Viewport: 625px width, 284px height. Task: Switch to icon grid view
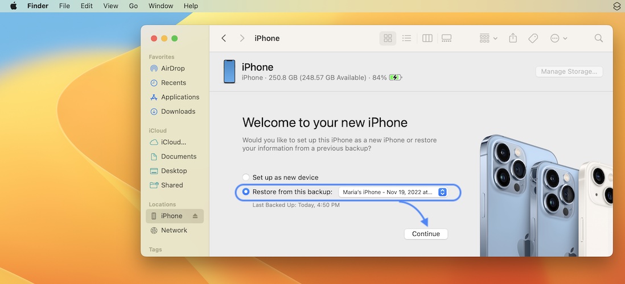pyautogui.click(x=388, y=38)
